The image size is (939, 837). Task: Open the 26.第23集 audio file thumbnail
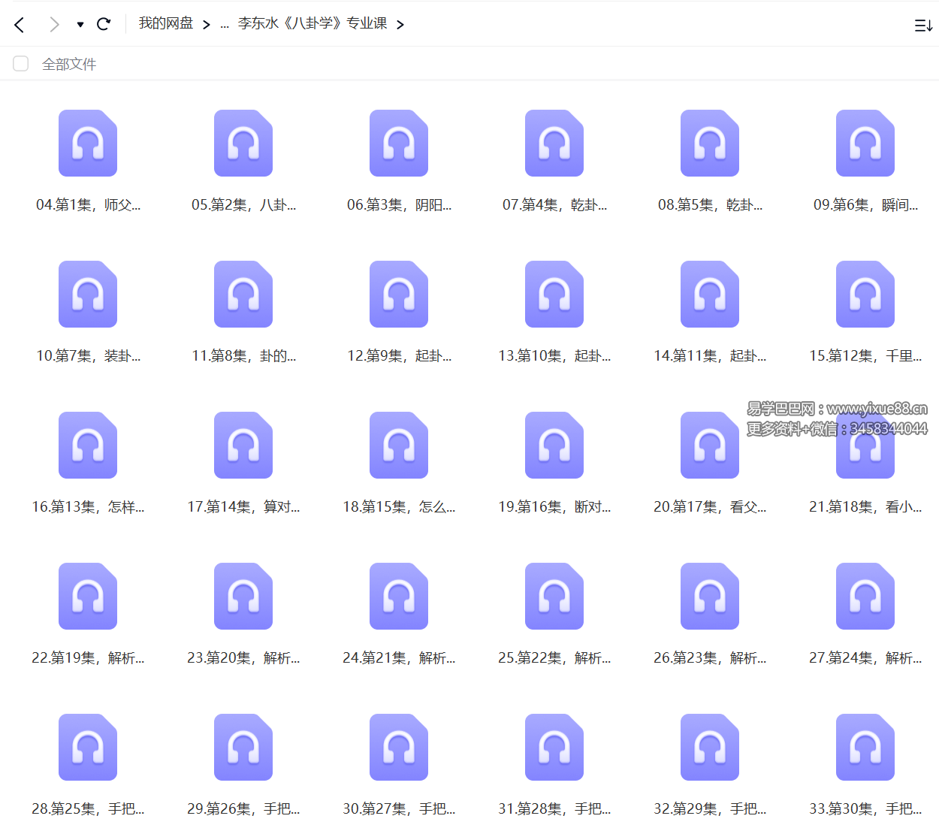(710, 597)
